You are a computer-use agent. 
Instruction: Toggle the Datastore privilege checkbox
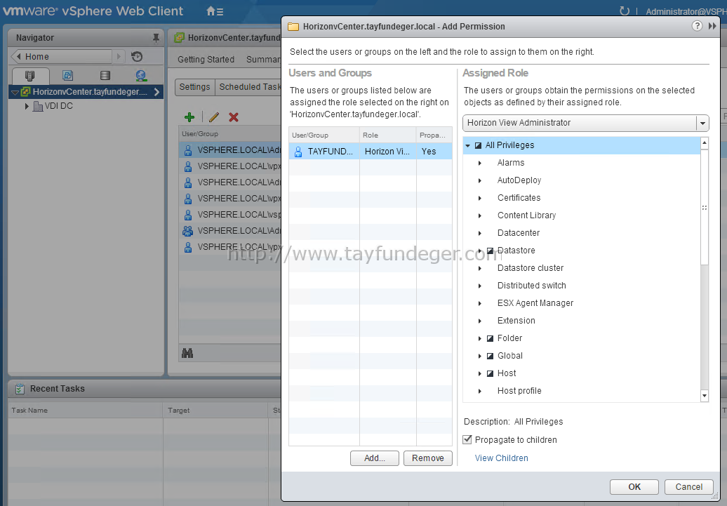pyautogui.click(x=490, y=251)
